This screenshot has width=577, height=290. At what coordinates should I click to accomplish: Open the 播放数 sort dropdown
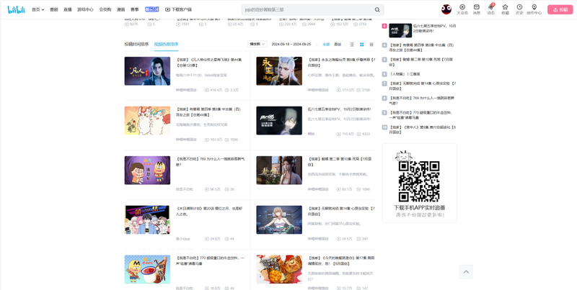[257, 45]
